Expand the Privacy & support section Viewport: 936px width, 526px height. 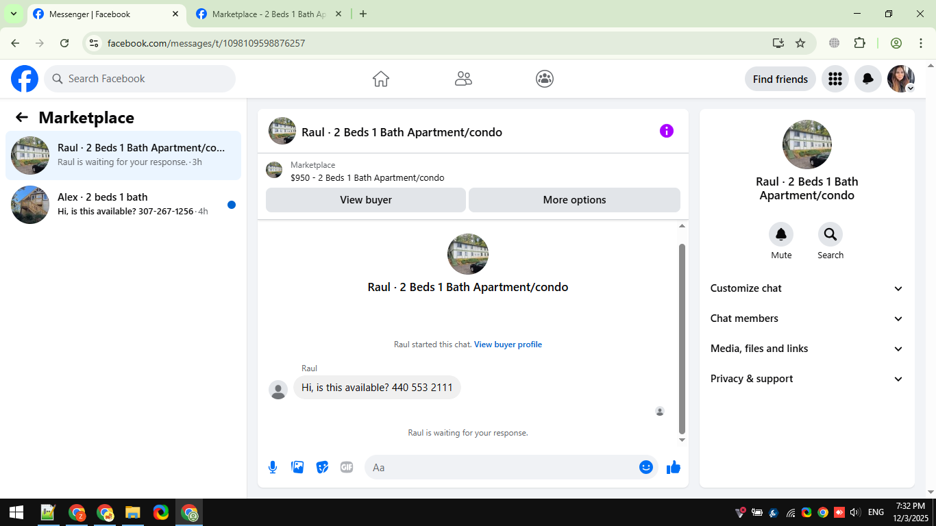tap(807, 379)
